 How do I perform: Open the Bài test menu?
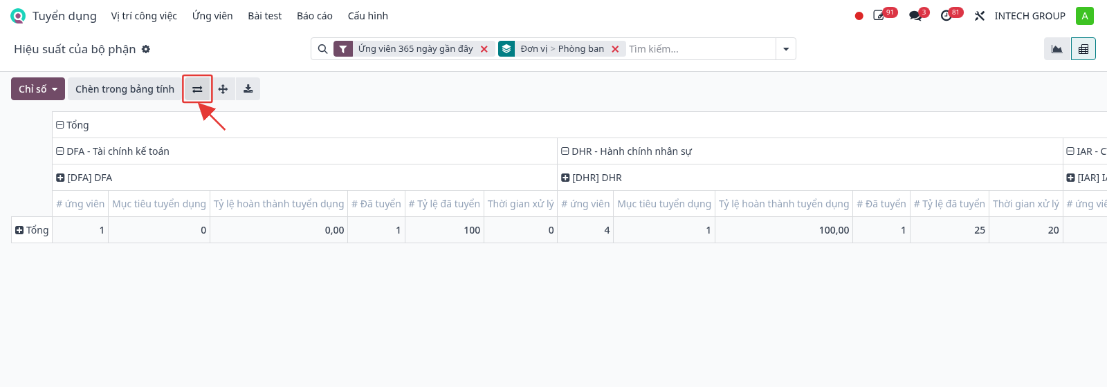pyautogui.click(x=265, y=16)
